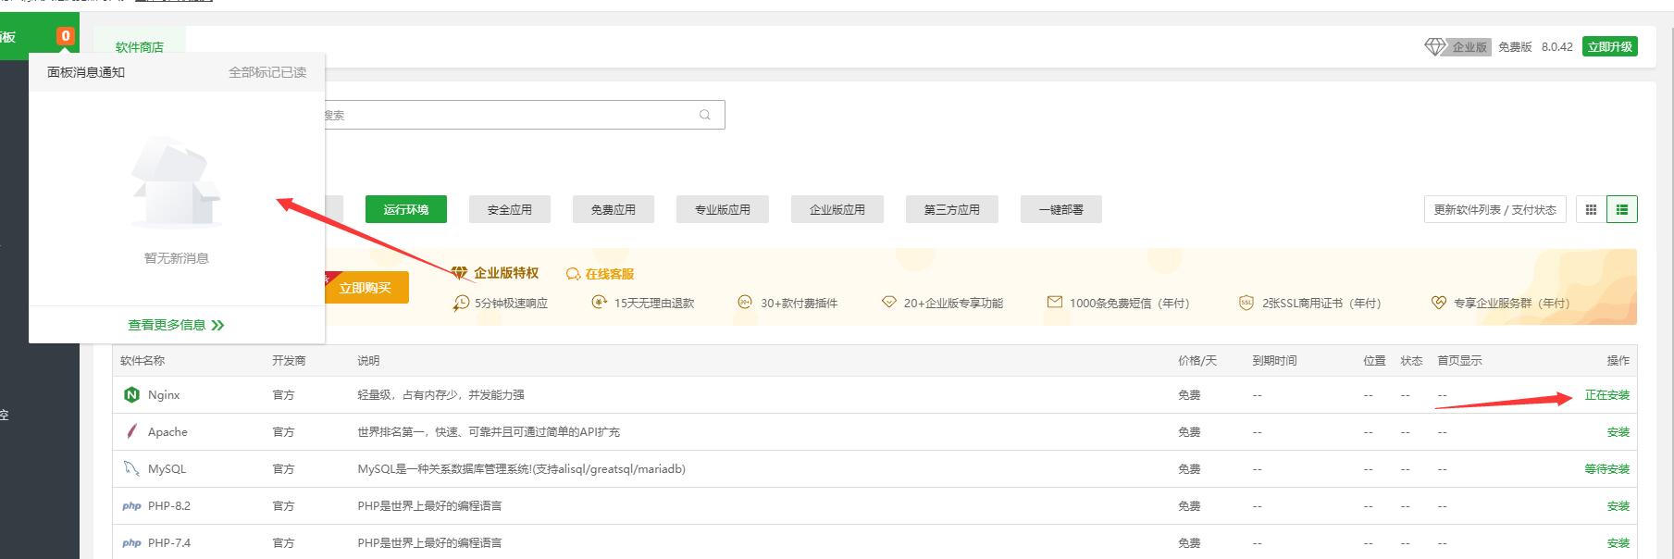Image resolution: width=1674 pixels, height=559 pixels.
Task: Click the diamond icon beside 企业版 label
Action: (1434, 47)
